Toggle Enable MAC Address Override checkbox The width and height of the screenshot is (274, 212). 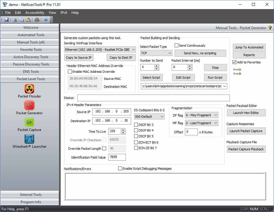point(70,72)
